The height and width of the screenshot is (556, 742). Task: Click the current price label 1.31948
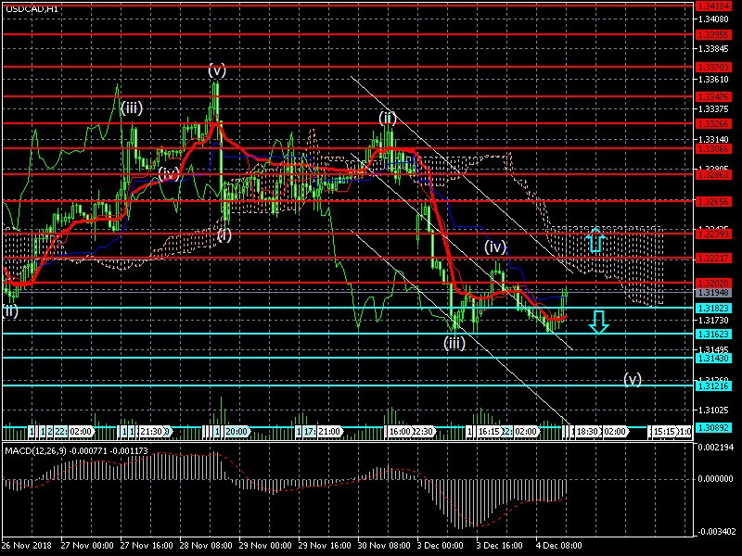click(713, 293)
